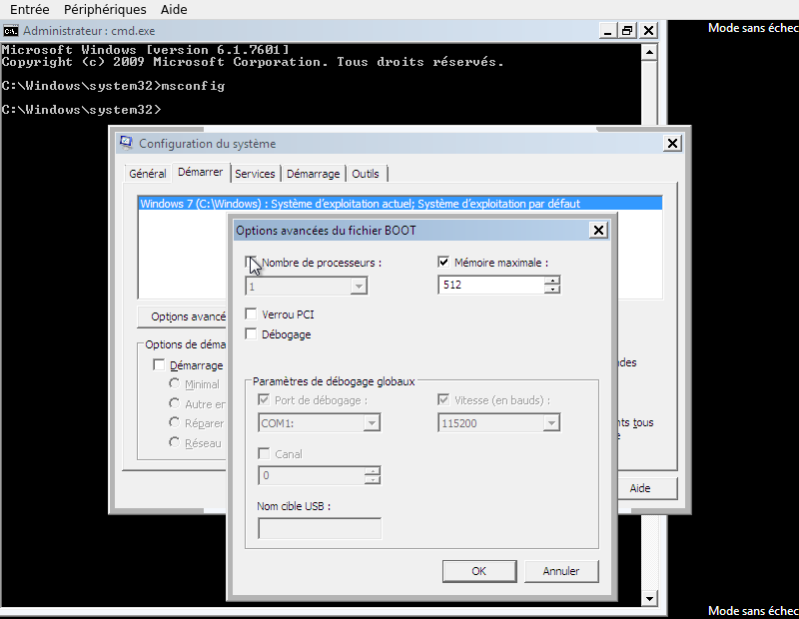799x619 pixels.
Task: Click the Annuler button
Action: tap(560, 570)
